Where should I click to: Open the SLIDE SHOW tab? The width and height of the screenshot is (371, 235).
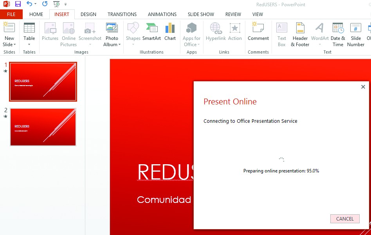tap(201, 14)
